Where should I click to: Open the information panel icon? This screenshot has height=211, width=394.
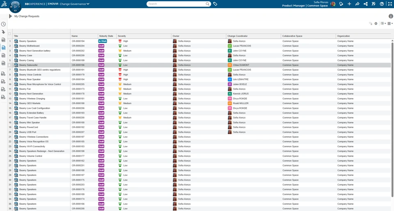click(391, 16)
